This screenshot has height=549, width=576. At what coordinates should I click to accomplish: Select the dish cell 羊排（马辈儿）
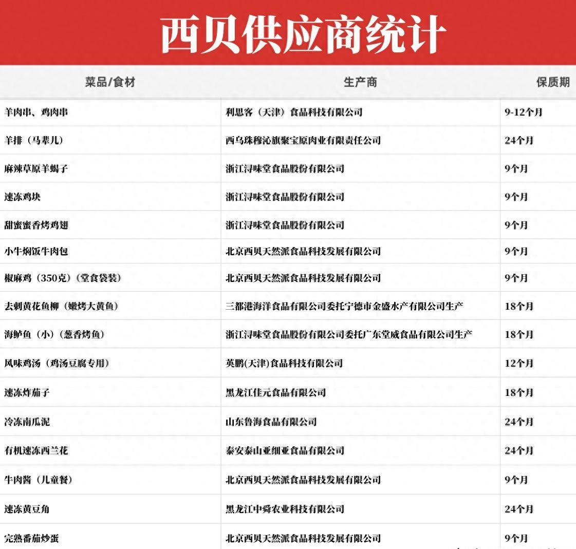34,140
